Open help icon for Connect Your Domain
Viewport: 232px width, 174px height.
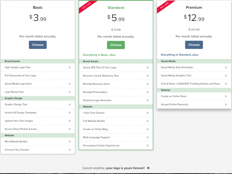click(69, 150)
